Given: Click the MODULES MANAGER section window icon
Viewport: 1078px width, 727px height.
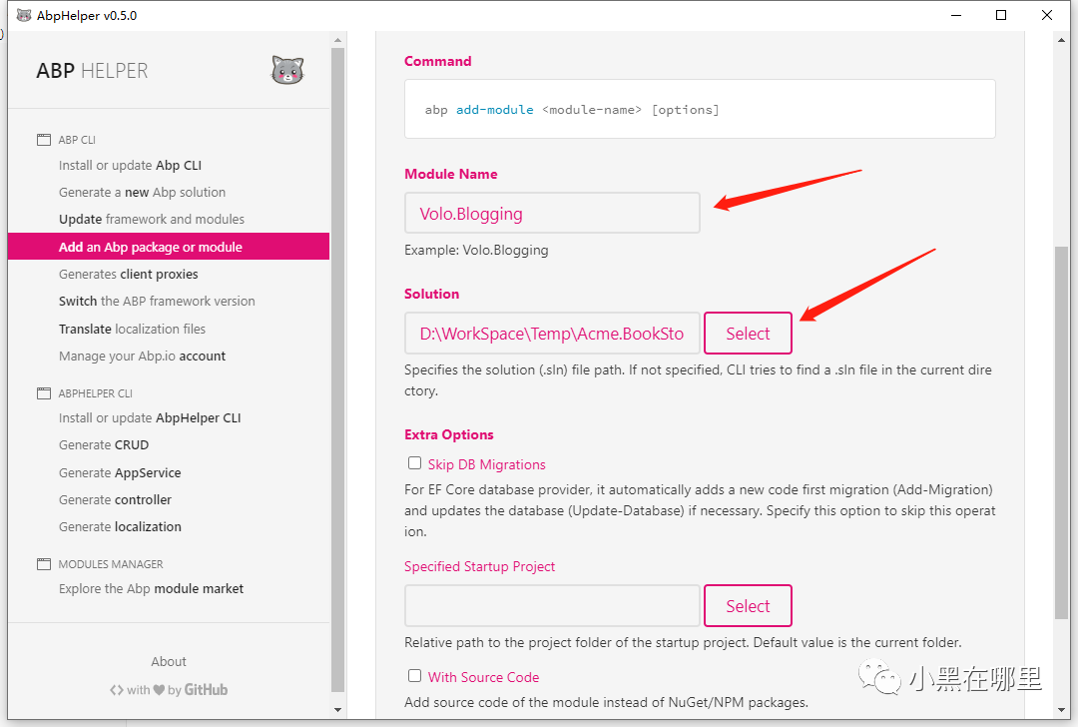Looking at the screenshot, I should click(x=43, y=564).
